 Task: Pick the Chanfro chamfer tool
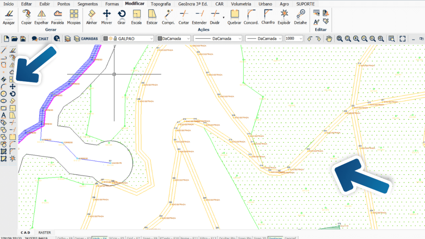268,17
